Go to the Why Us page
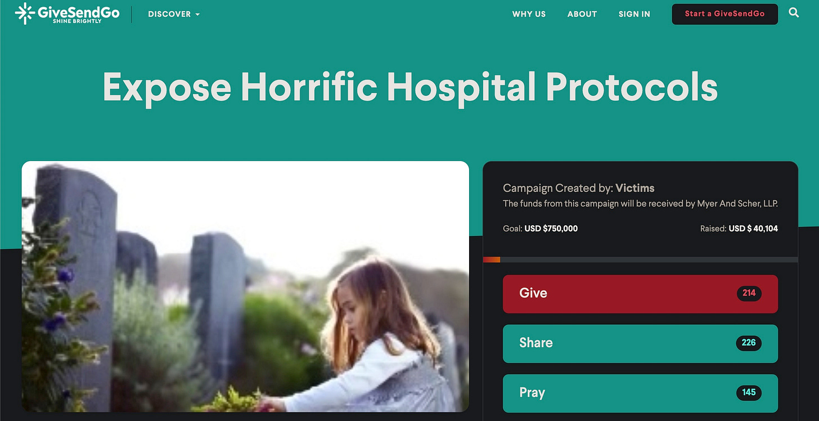The height and width of the screenshot is (421, 819). pos(529,14)
